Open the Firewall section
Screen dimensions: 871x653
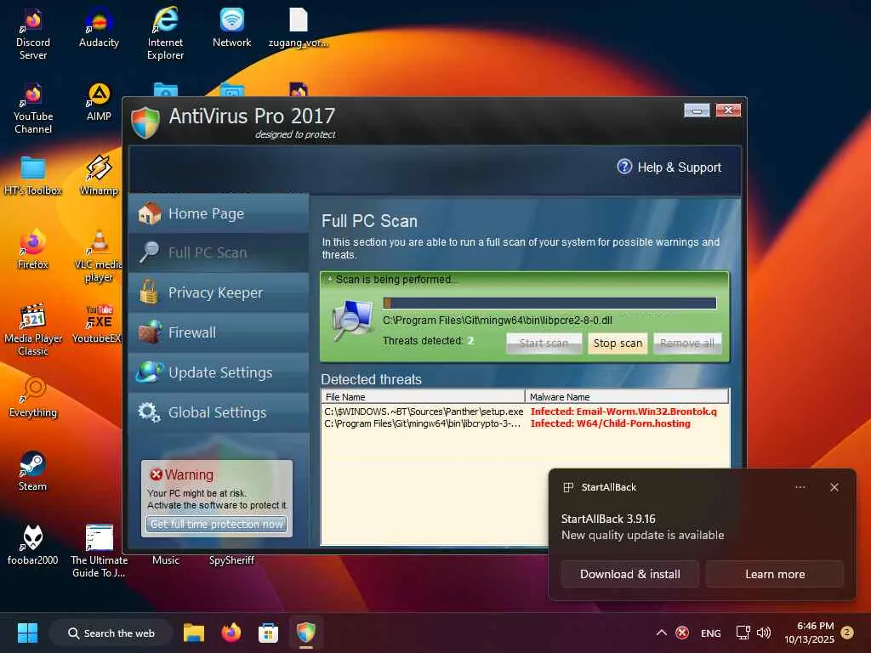(219, 332)
